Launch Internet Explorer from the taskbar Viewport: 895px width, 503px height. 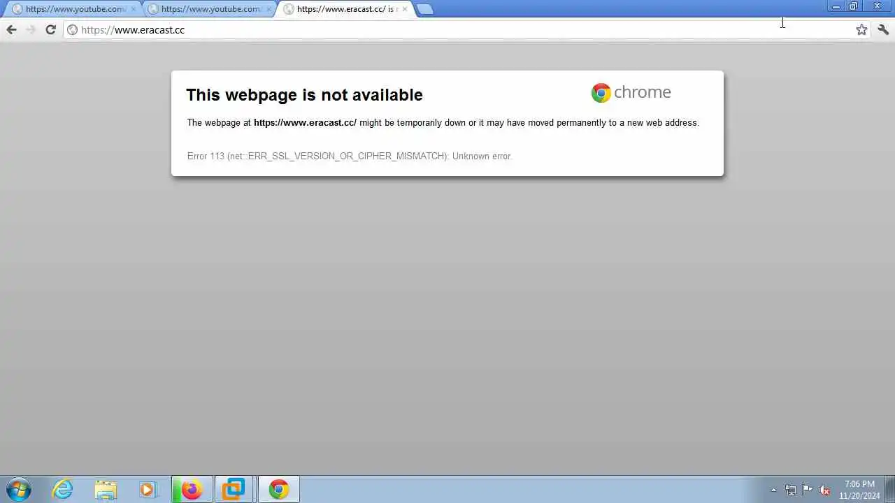click(63, 489)
